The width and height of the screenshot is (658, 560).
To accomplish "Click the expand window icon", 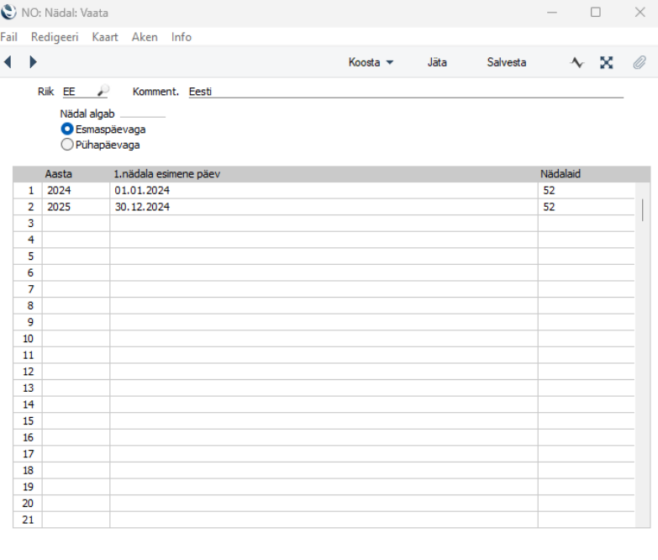I will point(607,62).
